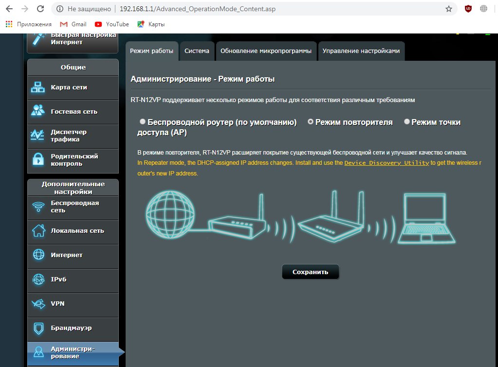The height and width of the screenshot is (367, 498).
Task: Open the Гостевая сеть menu item label
Action: click(74, 111)
